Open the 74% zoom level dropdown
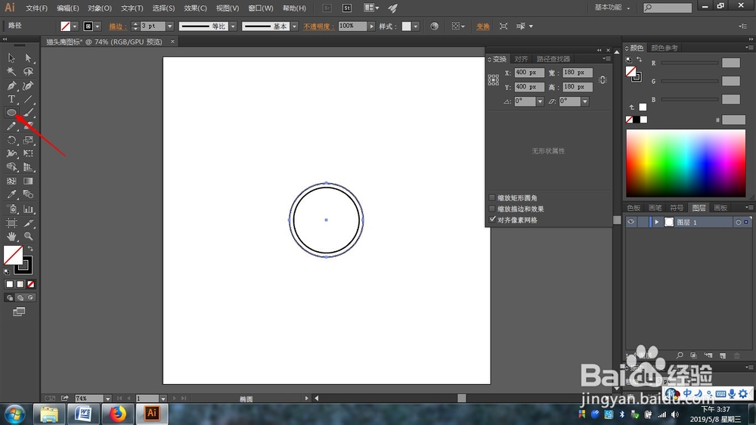756x425 pixels. (107, 399)
